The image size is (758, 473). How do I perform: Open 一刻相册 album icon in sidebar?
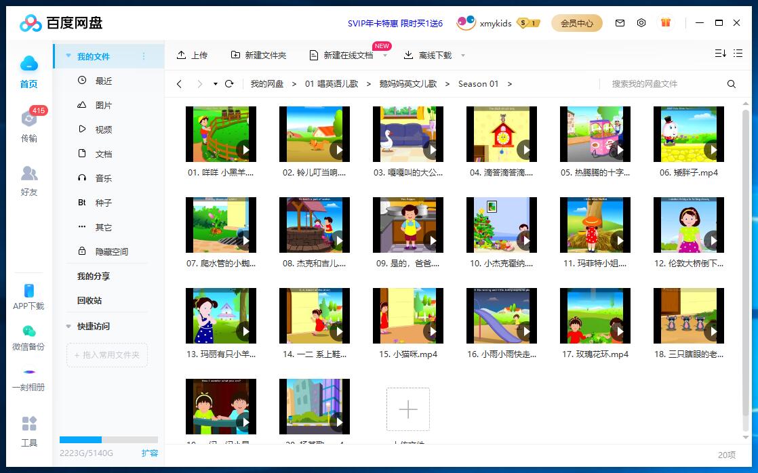pos(28,373)
